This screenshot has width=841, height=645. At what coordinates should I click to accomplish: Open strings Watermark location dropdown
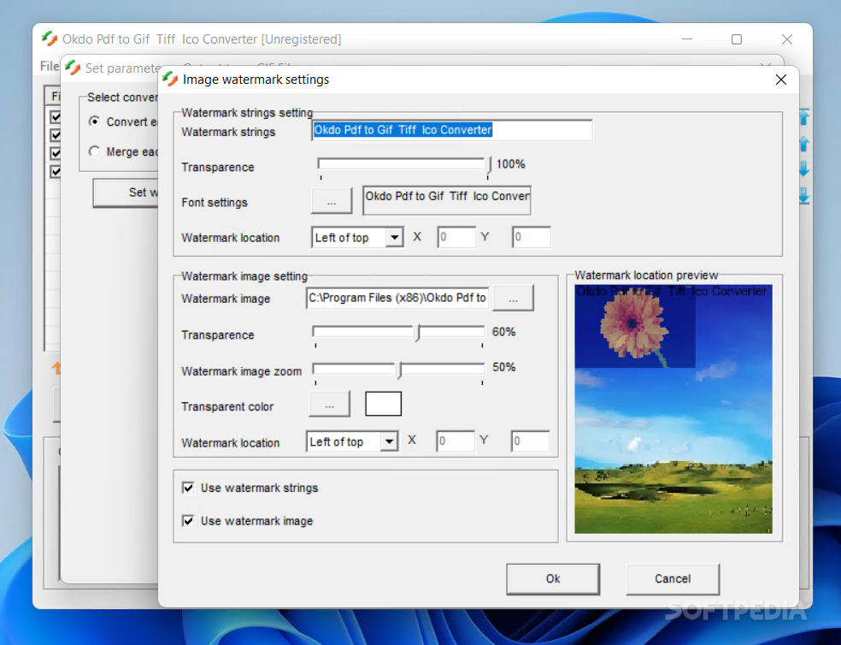point(394,237)
